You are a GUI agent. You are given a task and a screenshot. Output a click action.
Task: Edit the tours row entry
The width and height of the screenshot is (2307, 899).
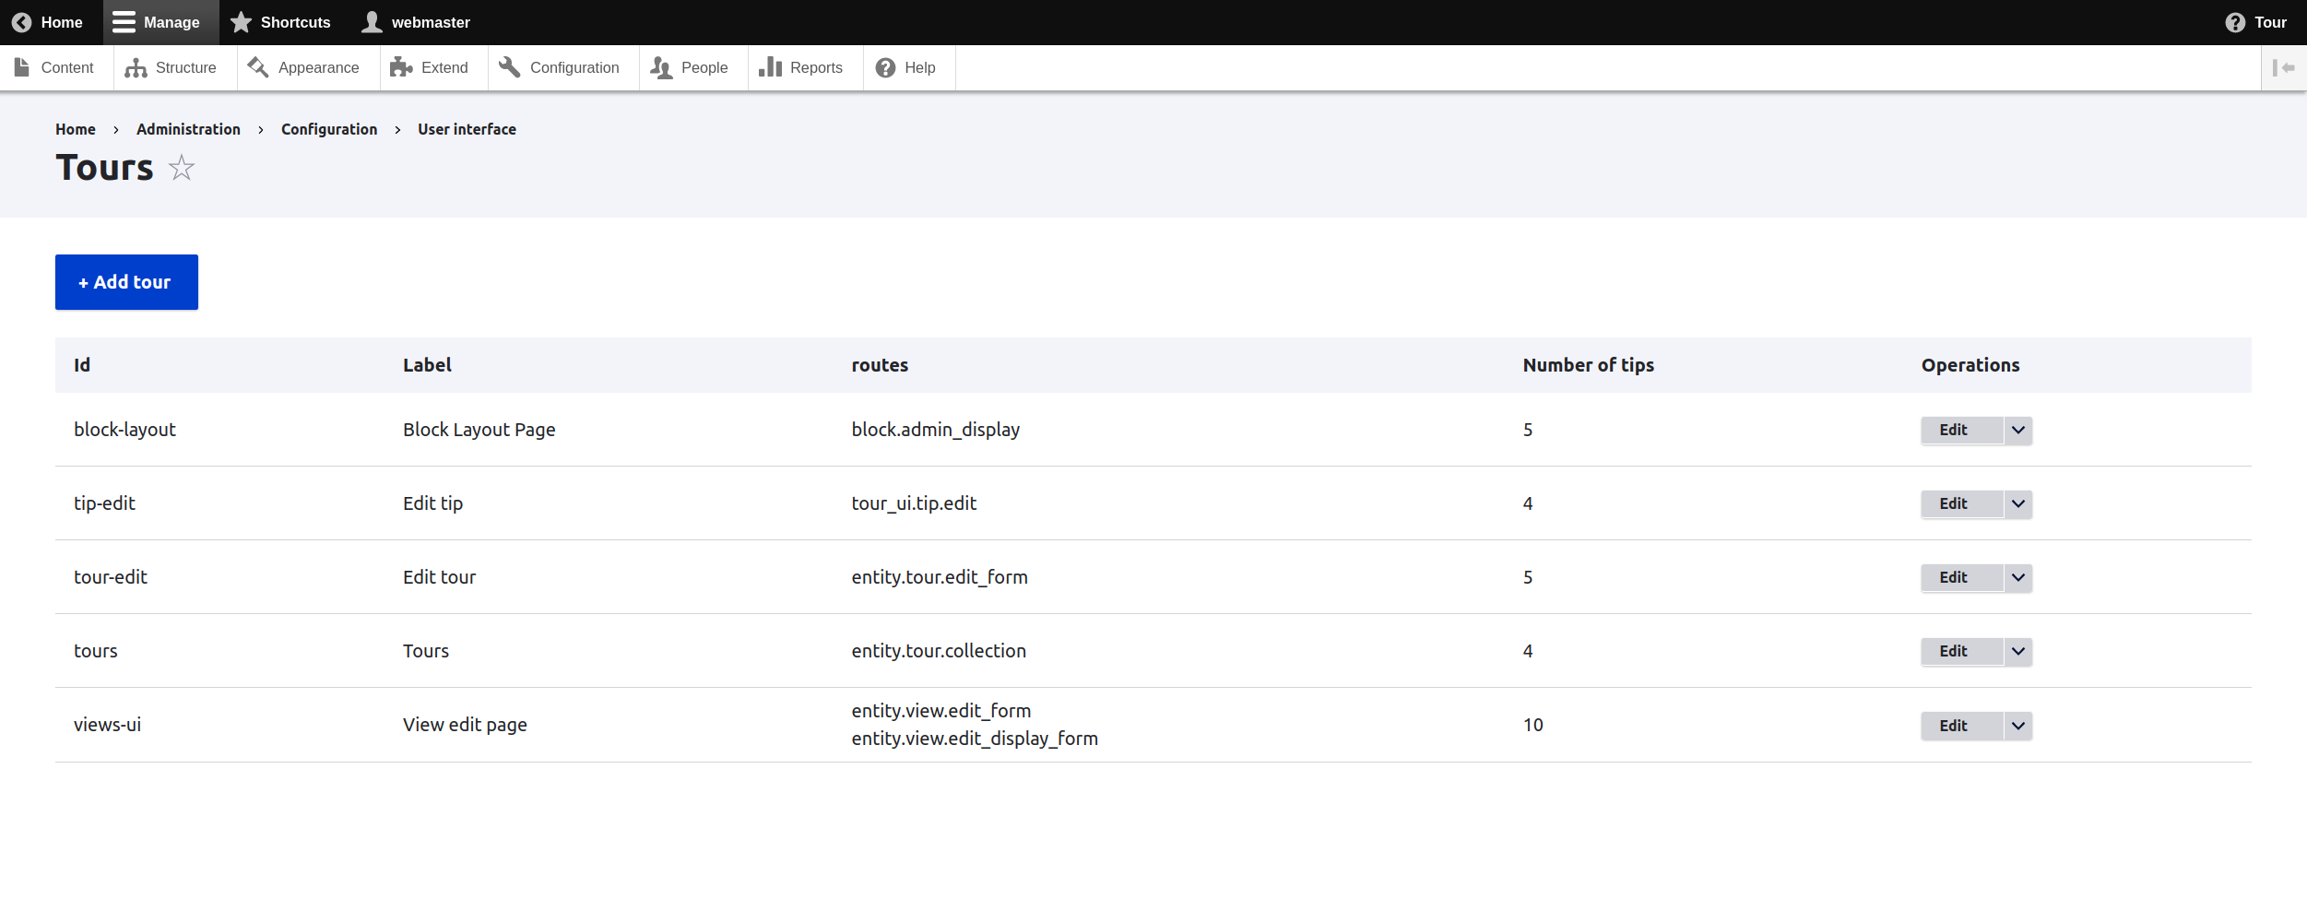click(1953, 652)
